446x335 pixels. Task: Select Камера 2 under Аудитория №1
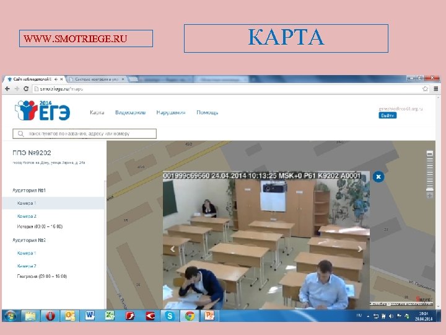pos(27,217)
